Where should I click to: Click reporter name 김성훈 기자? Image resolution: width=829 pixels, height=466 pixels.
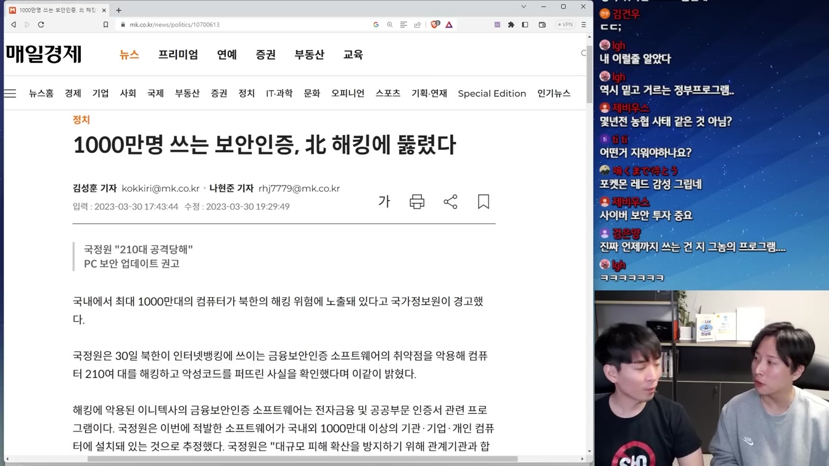pos(94,188)
